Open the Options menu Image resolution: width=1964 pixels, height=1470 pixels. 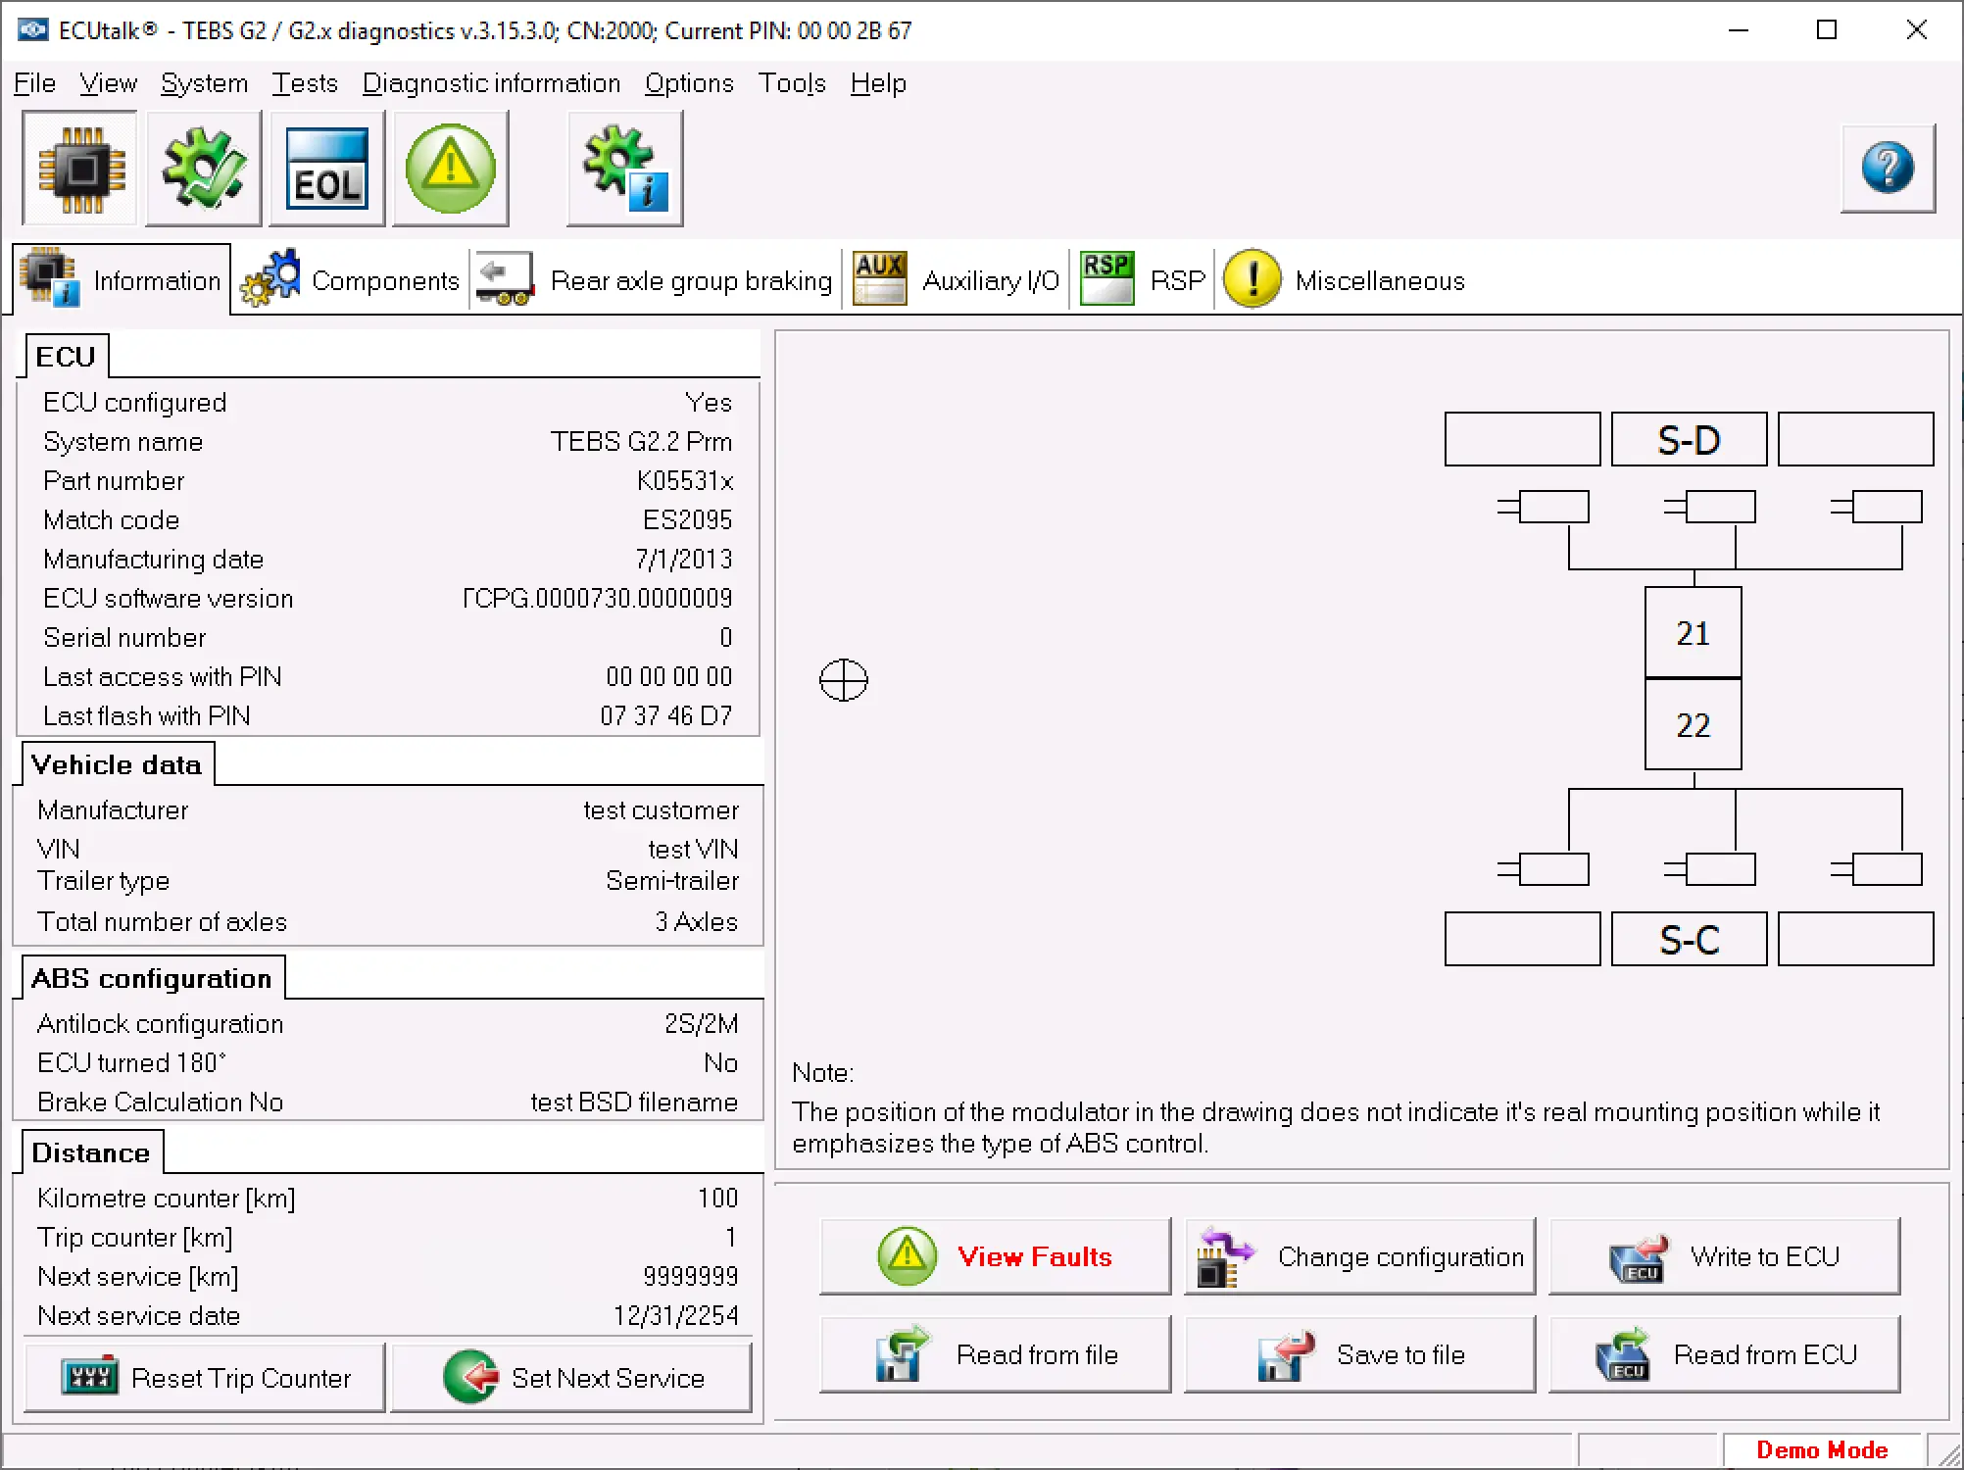click(689, 82)
